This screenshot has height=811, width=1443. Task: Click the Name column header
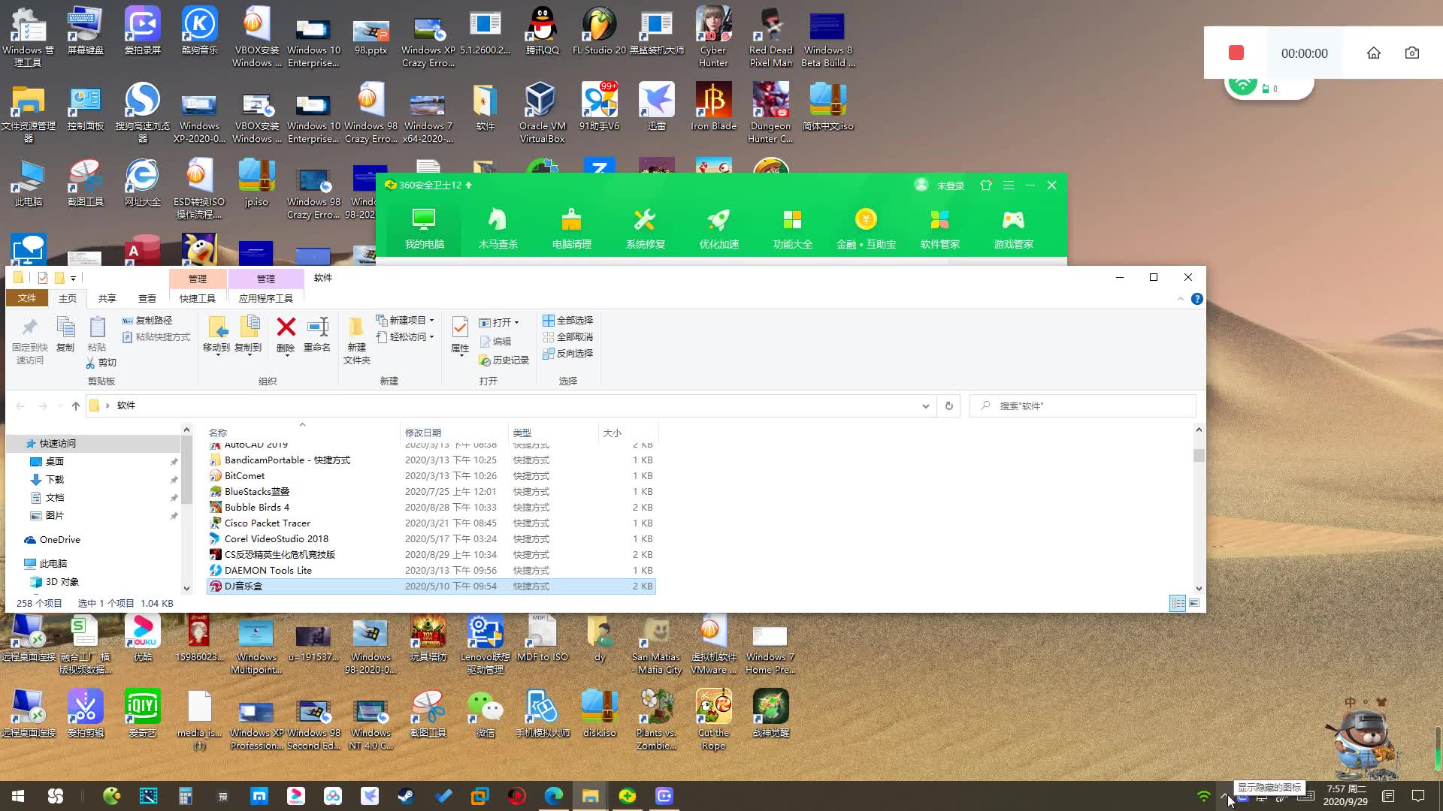tap(303, 433)
